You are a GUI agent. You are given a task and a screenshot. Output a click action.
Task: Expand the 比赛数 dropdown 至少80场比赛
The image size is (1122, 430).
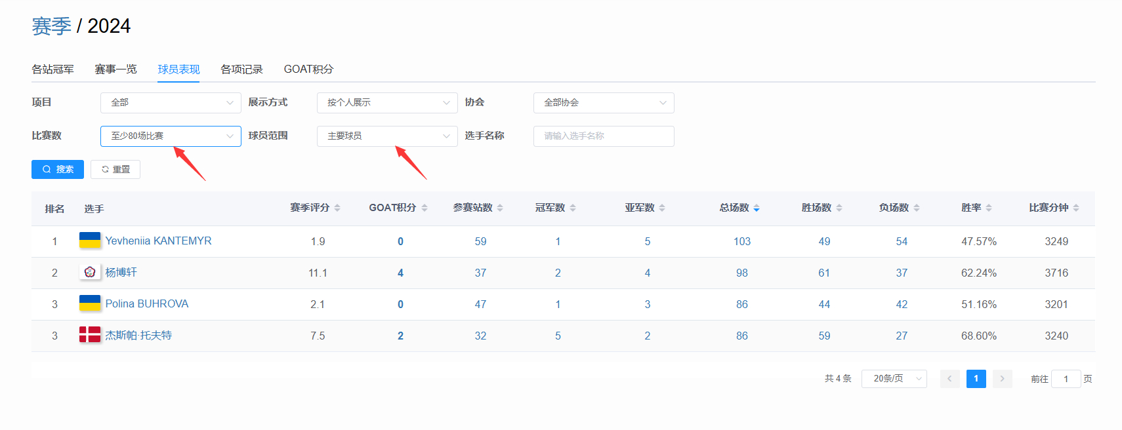171,136
